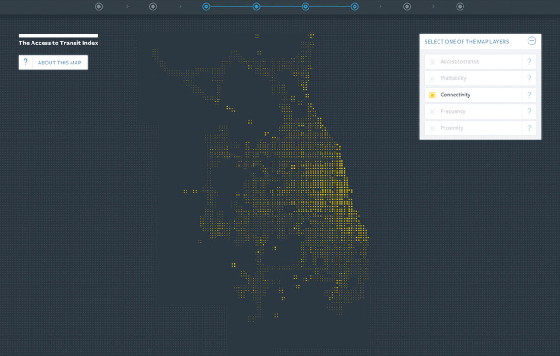Select the fifth step dot in progress bar
This screenshot has height=356, width=560.
305,6
